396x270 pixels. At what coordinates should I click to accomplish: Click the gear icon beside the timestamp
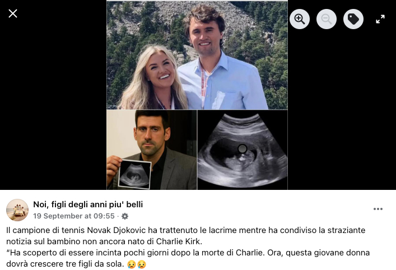pyautogui.click(x=125, y=216)
